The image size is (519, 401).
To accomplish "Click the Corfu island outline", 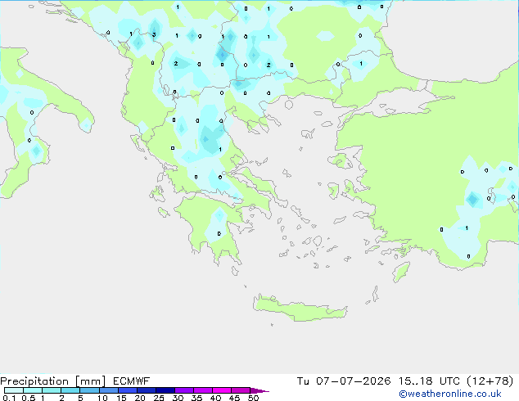I will coord(138,142).
